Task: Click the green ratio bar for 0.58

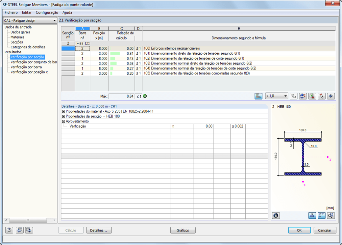Action: tap(113, 64)
